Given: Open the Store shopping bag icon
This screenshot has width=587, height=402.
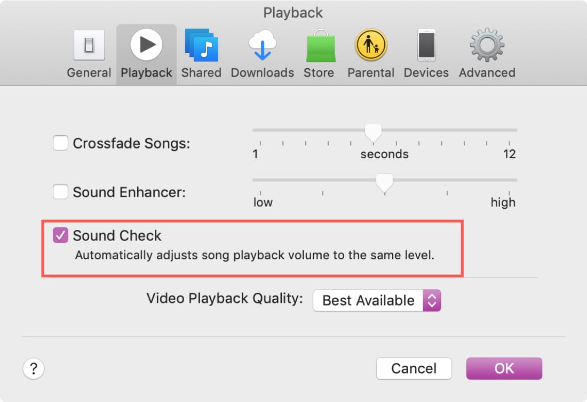Looking at the screenshot, I should (321, 46).
